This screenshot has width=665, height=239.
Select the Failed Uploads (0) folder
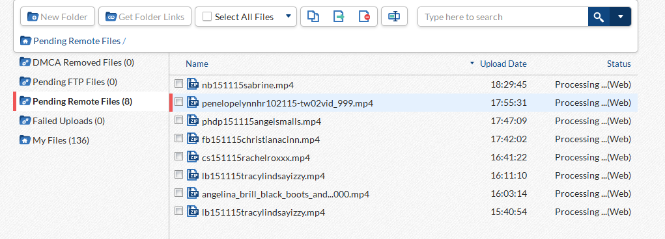62,121
